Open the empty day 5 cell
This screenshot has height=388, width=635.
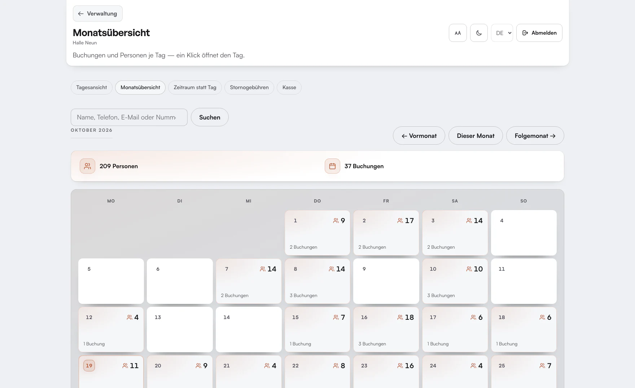pyautogui.click(x=111, y=281)
